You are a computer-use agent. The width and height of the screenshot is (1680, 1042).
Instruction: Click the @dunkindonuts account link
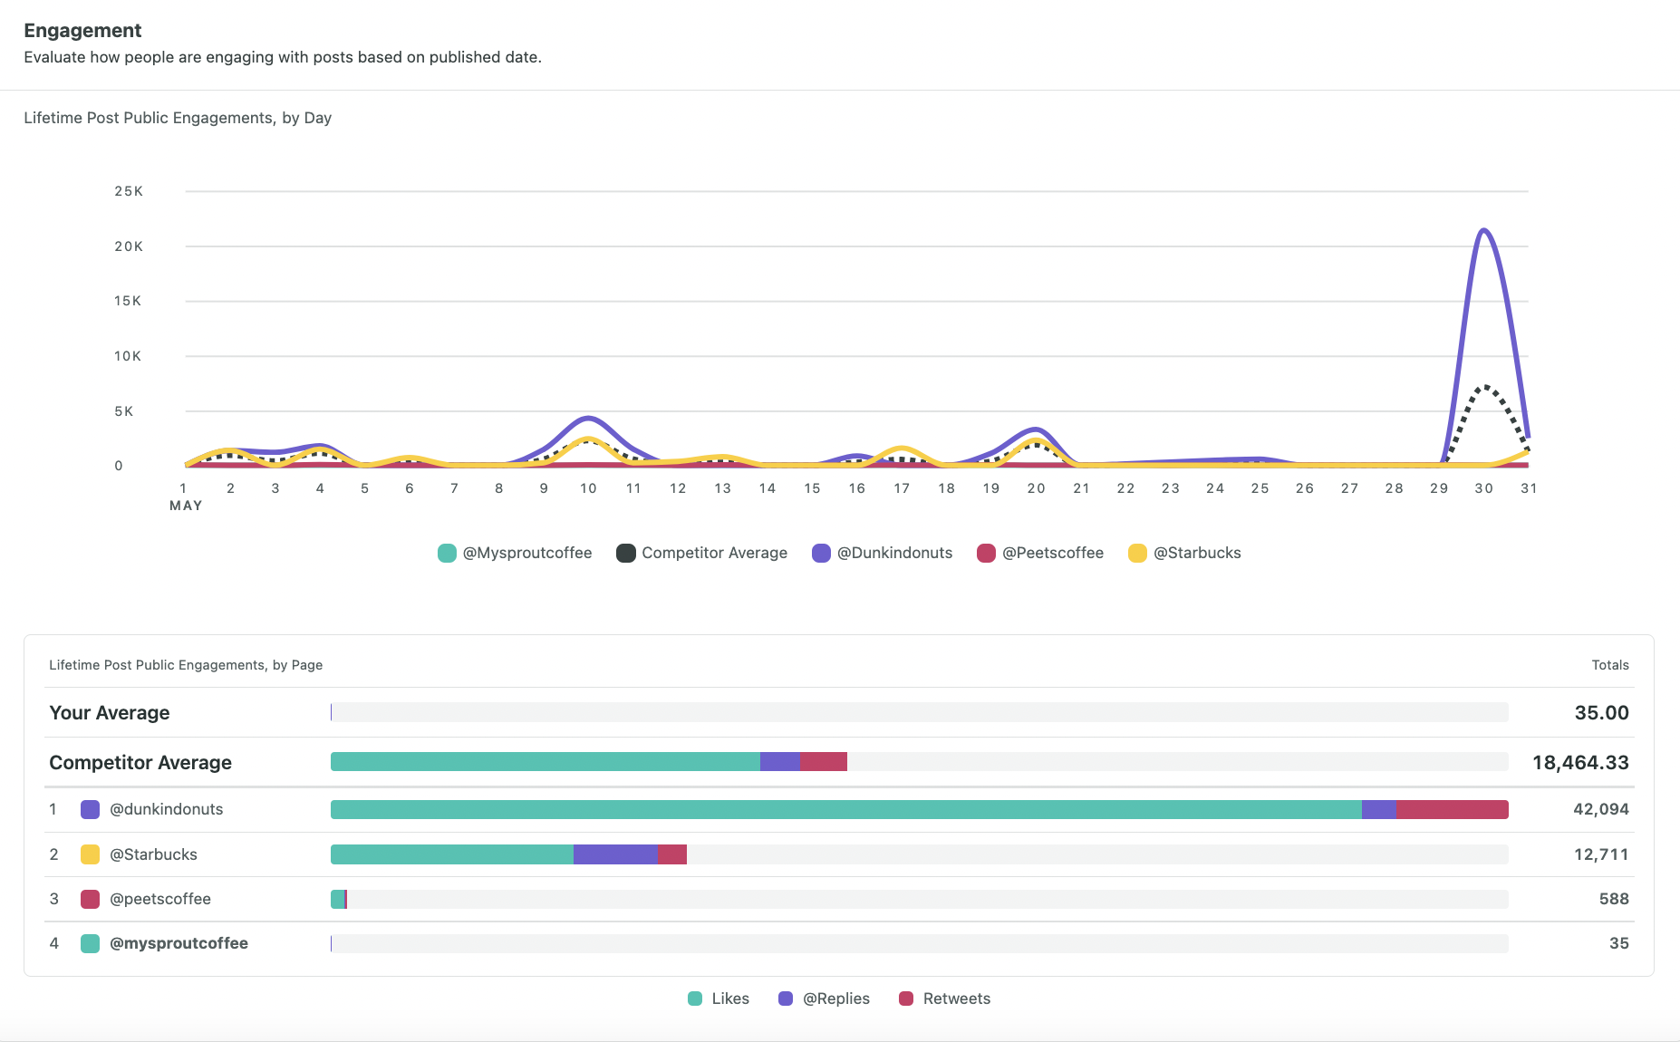166,809
